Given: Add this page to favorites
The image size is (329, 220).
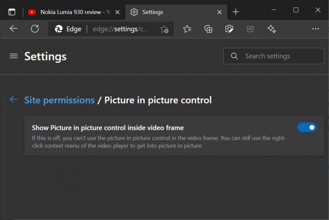Looking at the screenshot, I should pyautogui.click(x=164, y=29).
